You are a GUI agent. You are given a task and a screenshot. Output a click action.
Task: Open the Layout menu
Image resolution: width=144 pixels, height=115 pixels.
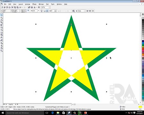(x=21, y=4)
